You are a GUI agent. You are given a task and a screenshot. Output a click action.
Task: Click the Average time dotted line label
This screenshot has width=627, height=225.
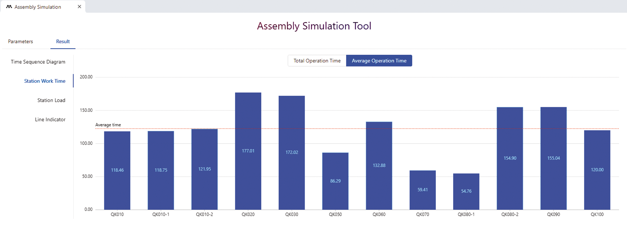(x=108, y=125)
